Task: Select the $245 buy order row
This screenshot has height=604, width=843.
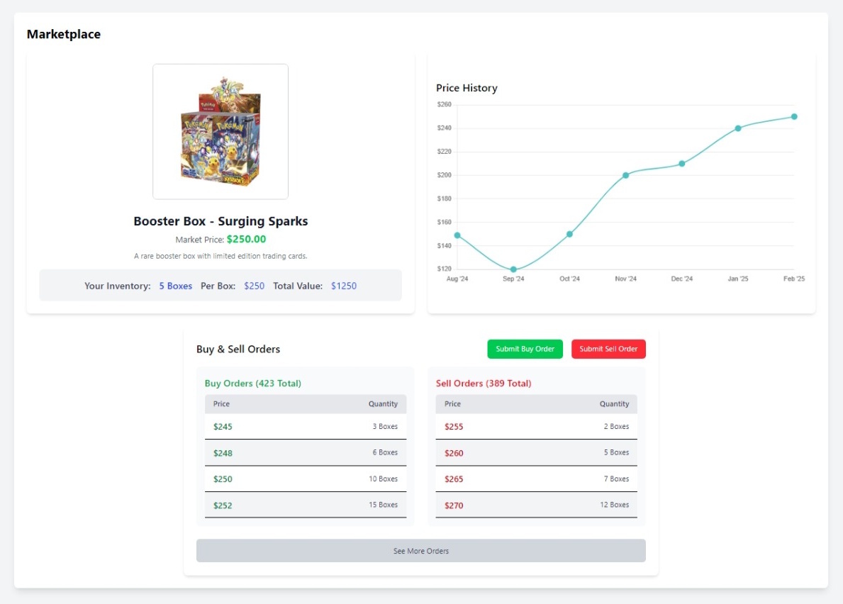Action: coord(305,427)
